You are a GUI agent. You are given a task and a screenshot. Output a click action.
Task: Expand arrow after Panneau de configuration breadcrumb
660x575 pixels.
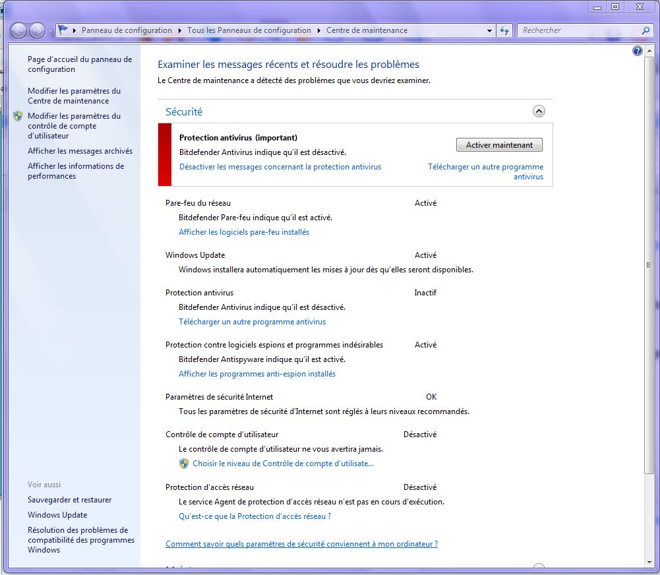click(180, 30)
